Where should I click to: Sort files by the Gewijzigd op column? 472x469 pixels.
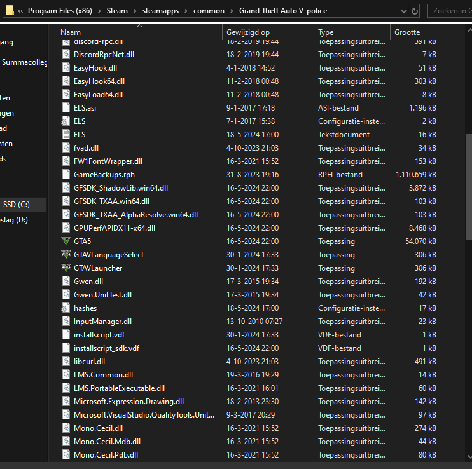pos(248,32)
